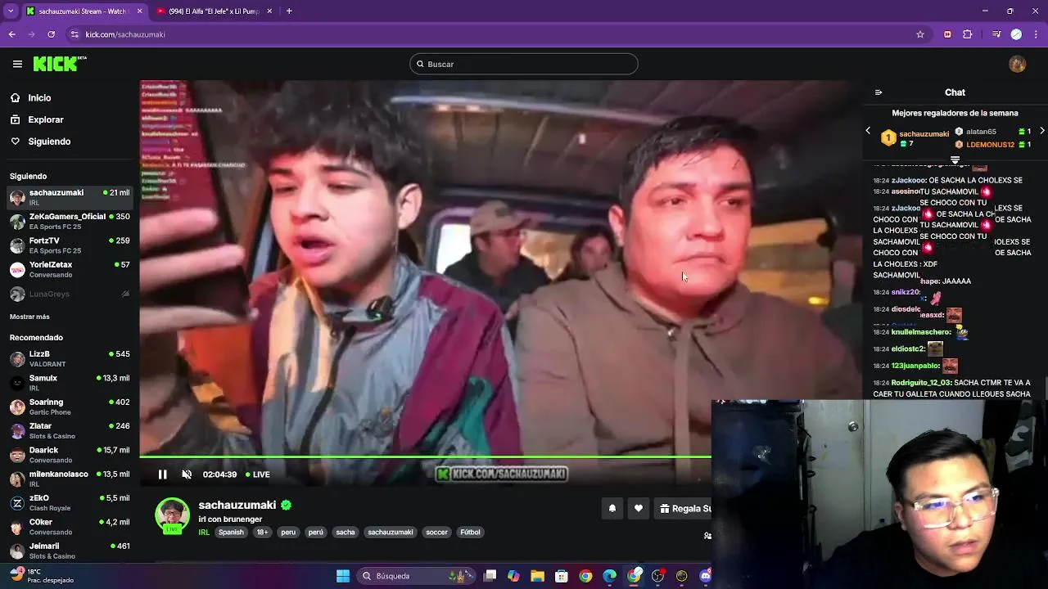Open Daarick recommended channel
Screen dimensions: 1048x589
pos(69,455)
